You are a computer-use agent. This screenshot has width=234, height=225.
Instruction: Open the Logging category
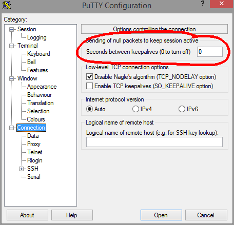coord(37,37)
